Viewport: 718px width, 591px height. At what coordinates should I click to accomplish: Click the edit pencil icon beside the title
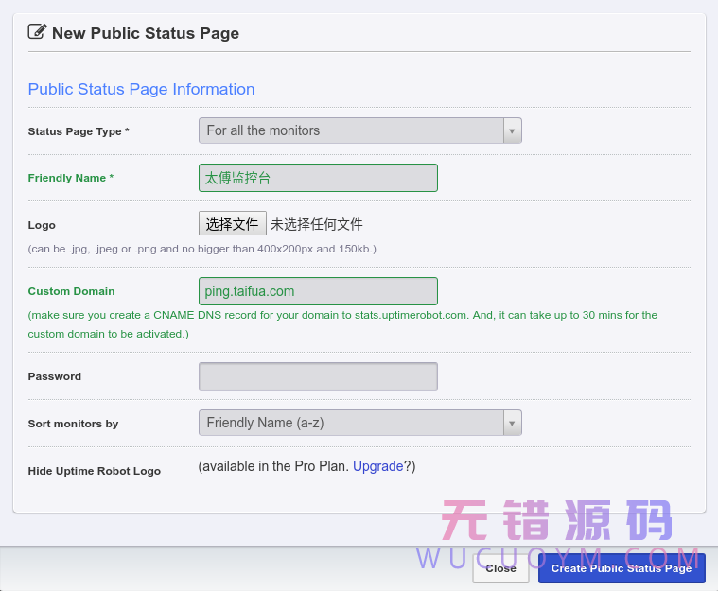click(x=37, y=32)
